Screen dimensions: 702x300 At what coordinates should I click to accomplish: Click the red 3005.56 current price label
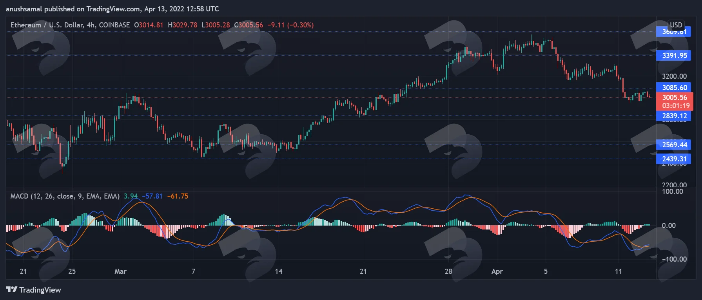pyautogui.click(x=675, y=98)
